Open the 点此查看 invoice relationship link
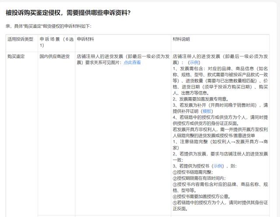This screenshot has height=217, width=280. coord(132,62)
